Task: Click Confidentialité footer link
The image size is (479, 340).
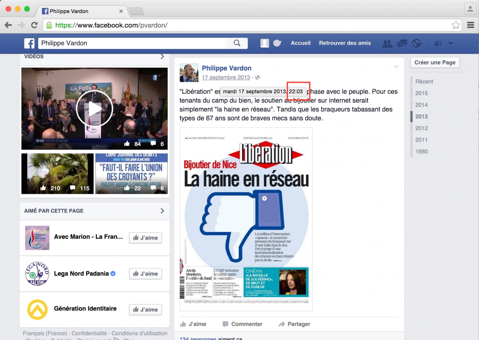Action: coord(89,333)
